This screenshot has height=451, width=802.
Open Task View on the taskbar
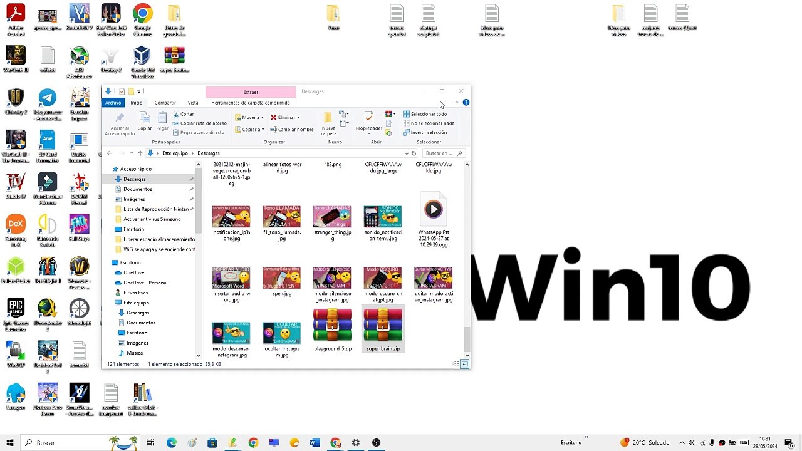(x=150, y=443)
